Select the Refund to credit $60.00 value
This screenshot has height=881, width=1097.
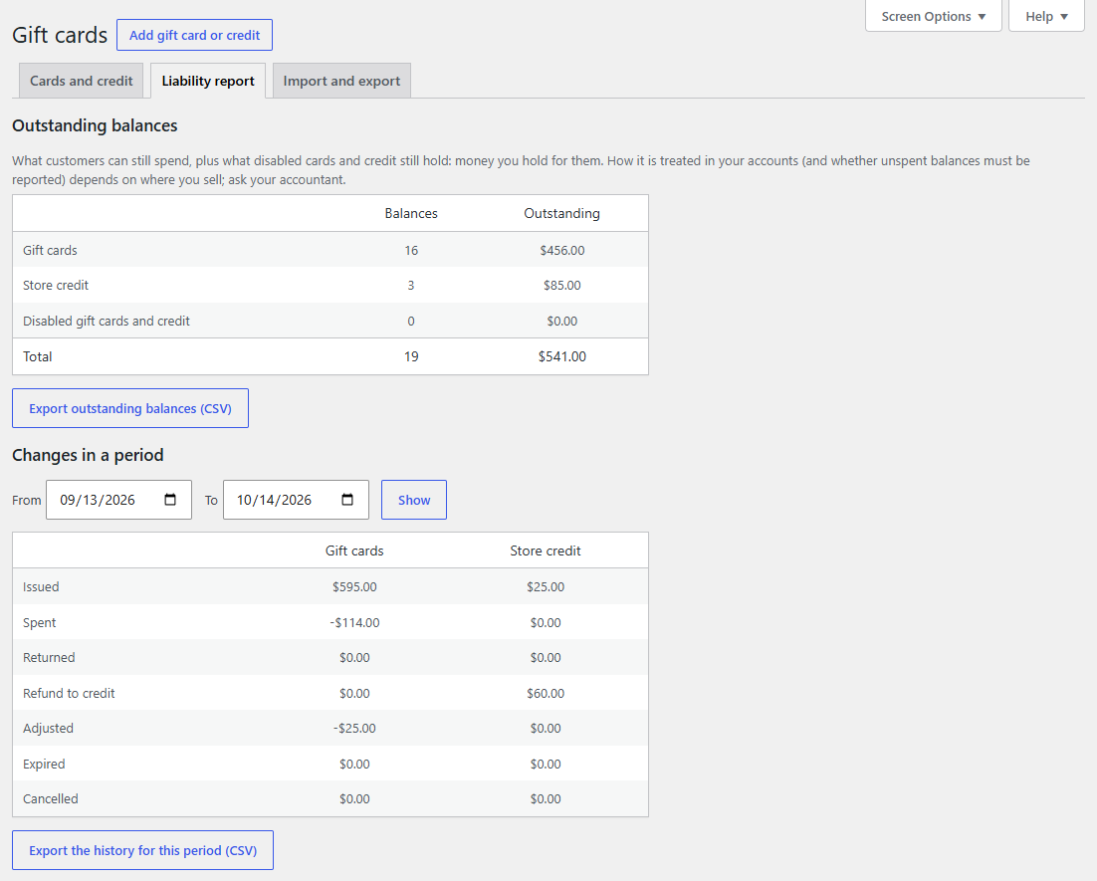click(x=546, y=693)
